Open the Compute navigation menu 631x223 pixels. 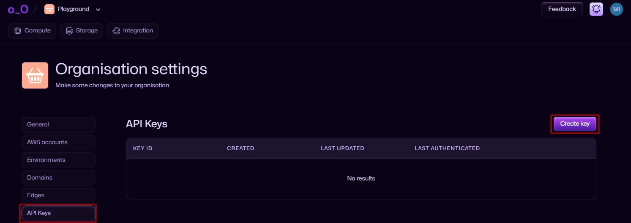[32, 31]
